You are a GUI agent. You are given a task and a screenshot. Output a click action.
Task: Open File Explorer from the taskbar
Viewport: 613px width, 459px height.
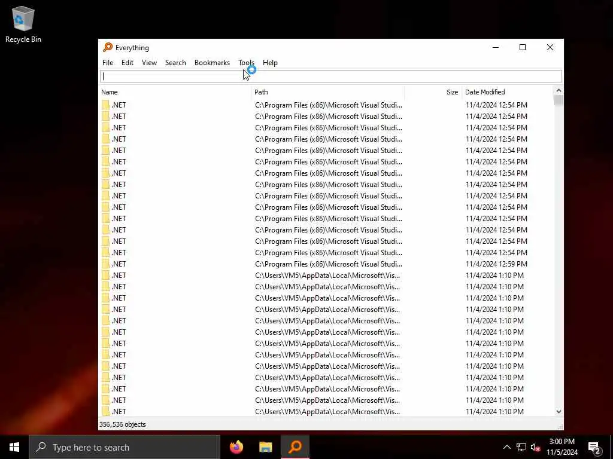[x=265, y=447]
